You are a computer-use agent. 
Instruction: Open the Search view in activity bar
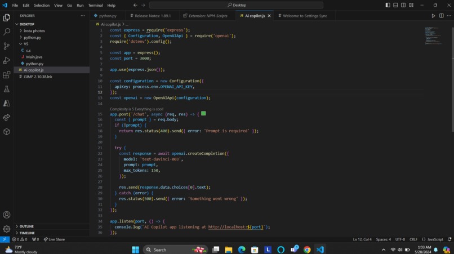6,32
